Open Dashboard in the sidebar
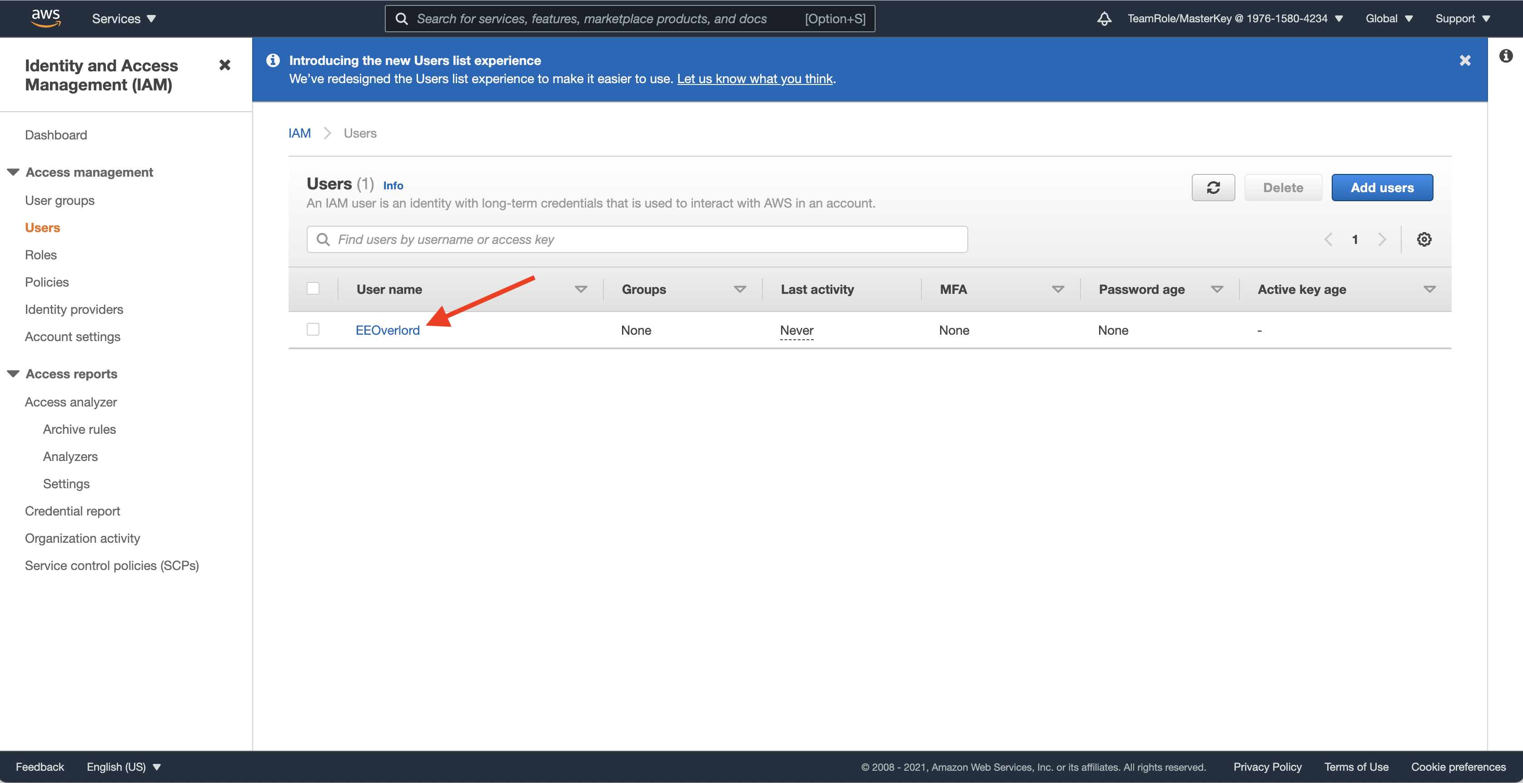Image resolution: width=1523 pixels, height=783 pixels. [x=55, y=135]
